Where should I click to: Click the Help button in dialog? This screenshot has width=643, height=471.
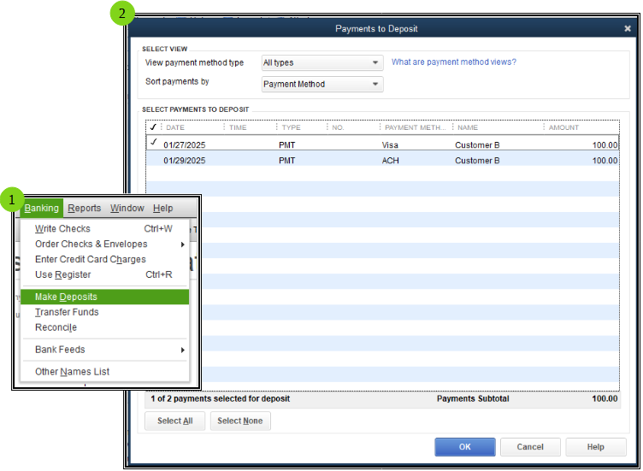tap(595, 447)
